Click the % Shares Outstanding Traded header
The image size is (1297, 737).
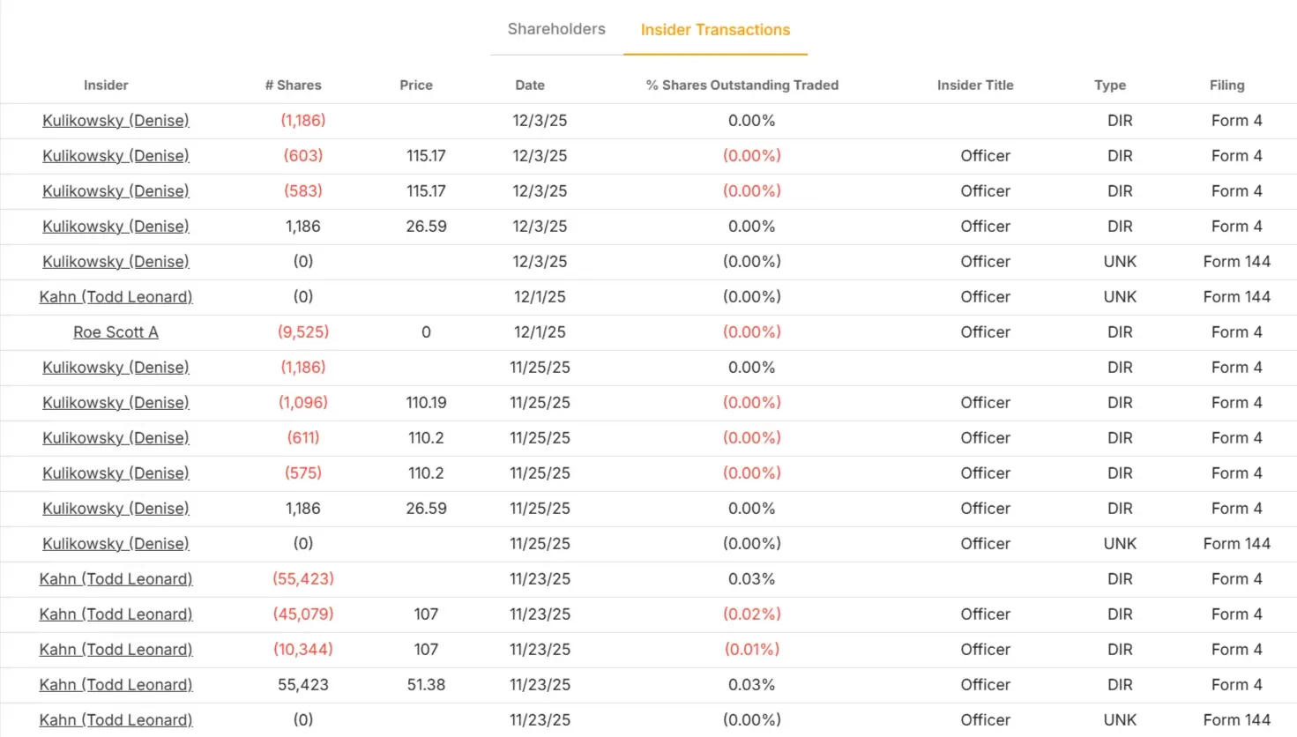[742, 86]
